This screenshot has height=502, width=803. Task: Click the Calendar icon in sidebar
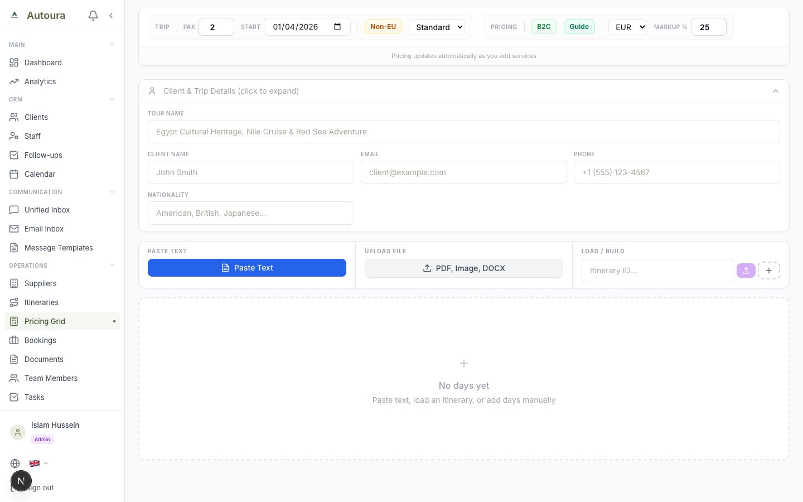tap(14, 174)
